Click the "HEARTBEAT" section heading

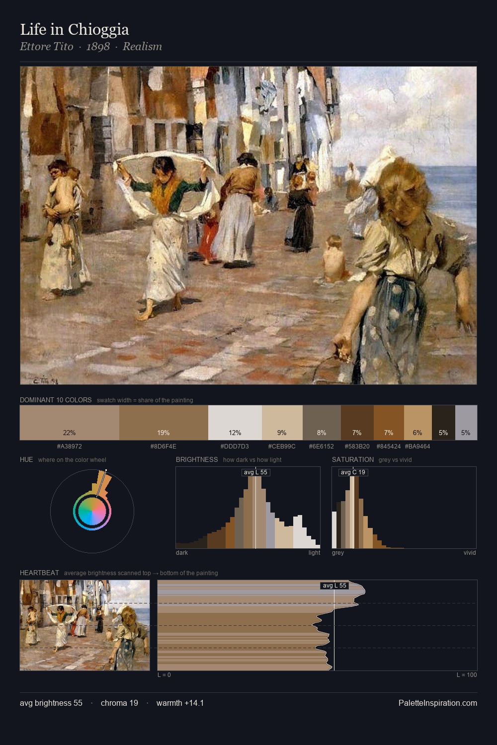tap(39, 573)
